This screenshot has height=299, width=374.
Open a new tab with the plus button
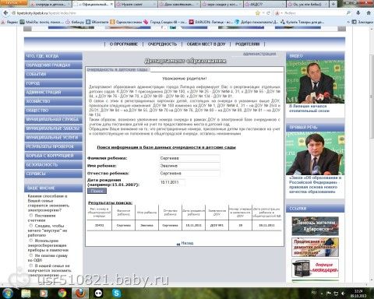[333, 4]
